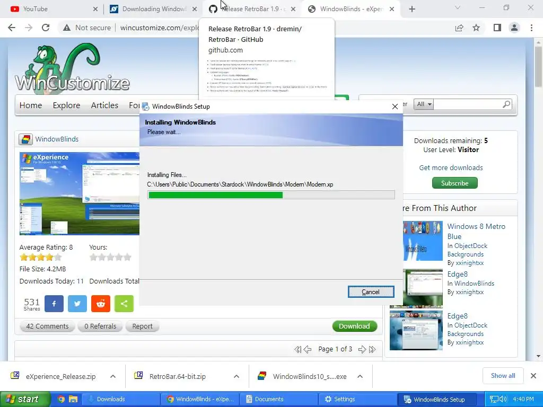Click the browser forward arrow
This screenshot has width=543, height=407.
pyautogui.click(x=29, y=28)
